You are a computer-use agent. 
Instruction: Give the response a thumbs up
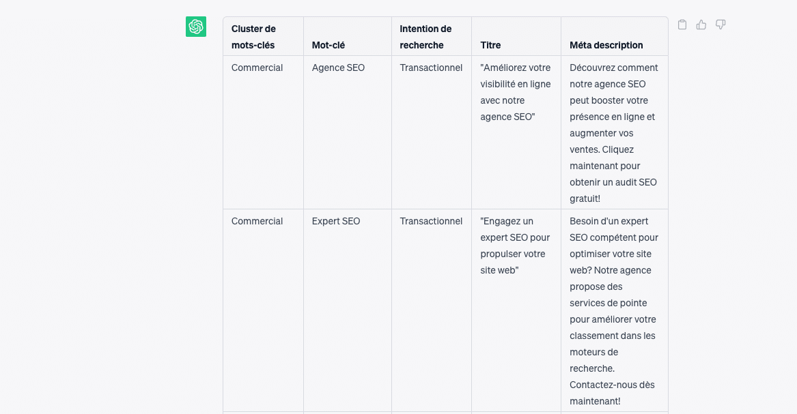[x=701, y=25]
